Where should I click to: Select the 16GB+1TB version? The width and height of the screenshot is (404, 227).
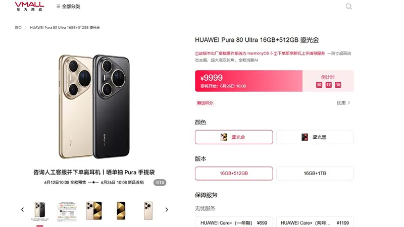315,174
